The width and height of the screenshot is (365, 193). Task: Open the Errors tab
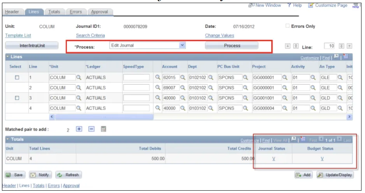coord(76,12)
